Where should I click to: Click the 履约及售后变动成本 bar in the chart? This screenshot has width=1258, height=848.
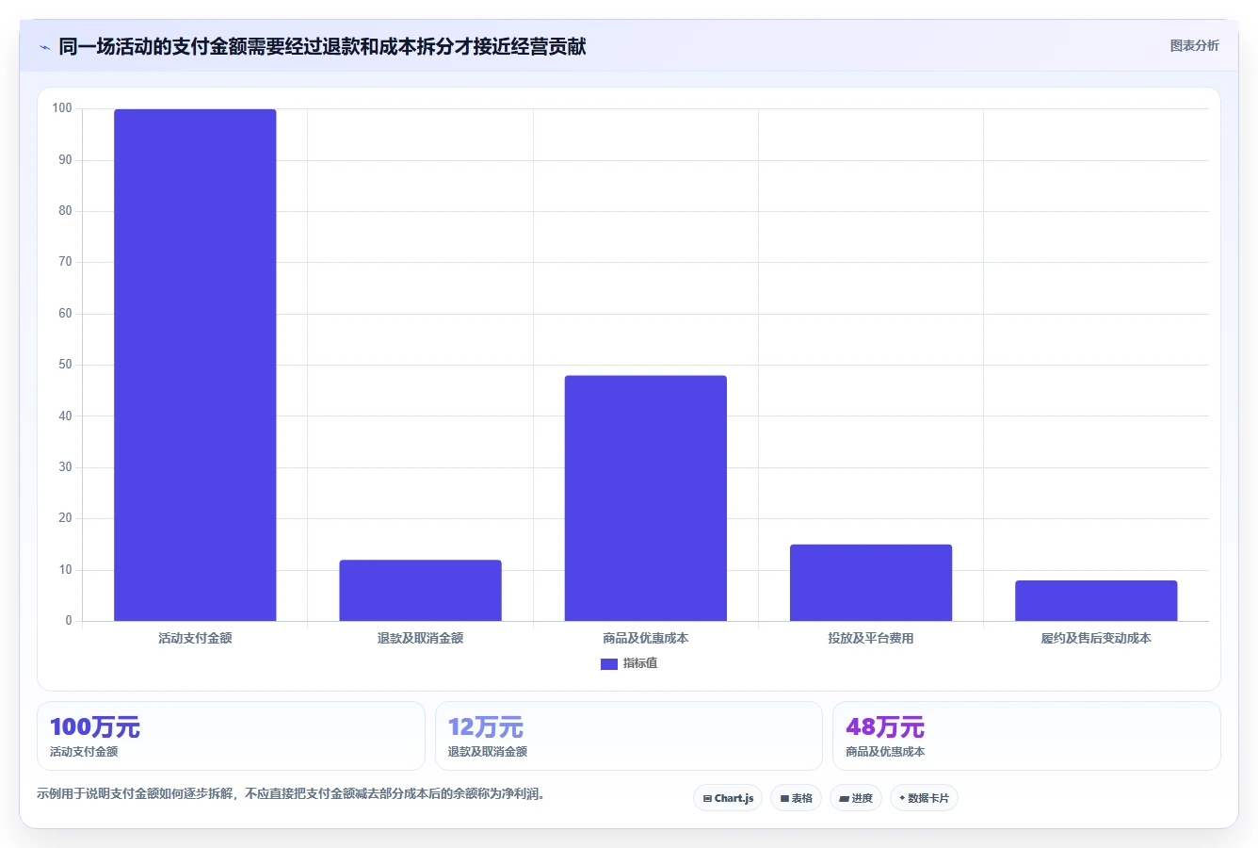click(x=1096, y=600)
